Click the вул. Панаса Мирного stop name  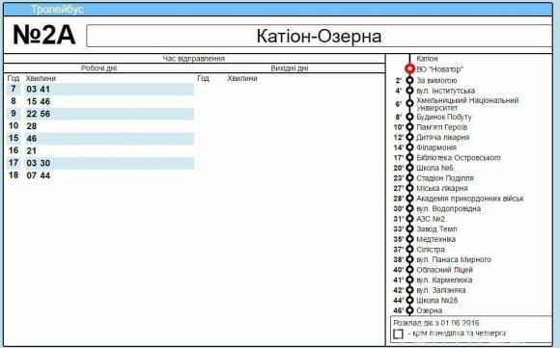coord(454,259)
